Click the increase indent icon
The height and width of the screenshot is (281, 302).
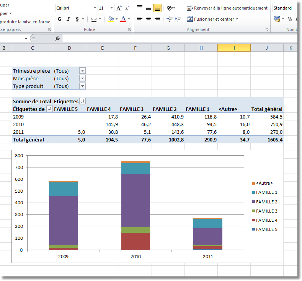[178, 19]
